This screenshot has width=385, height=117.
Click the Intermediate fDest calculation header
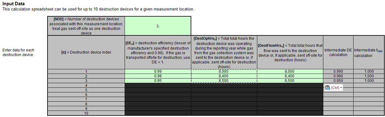tap(369, 52)
